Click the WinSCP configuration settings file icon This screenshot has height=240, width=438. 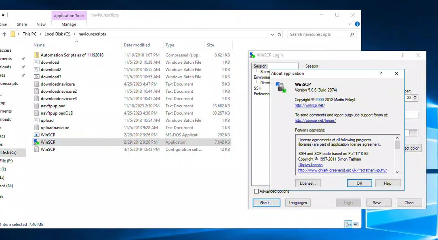click(36, 149)
